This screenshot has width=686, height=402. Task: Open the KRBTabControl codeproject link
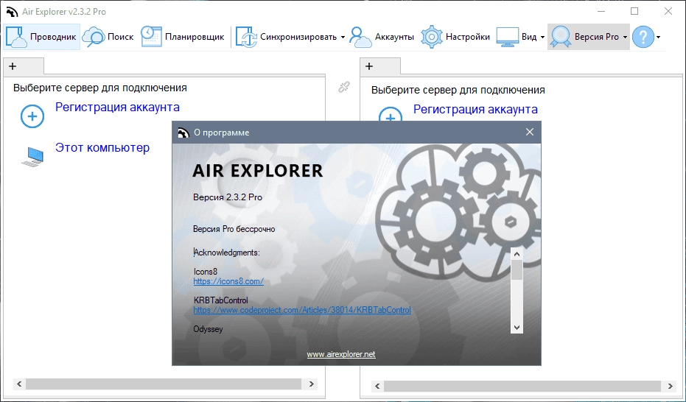[x=302, y=310]
